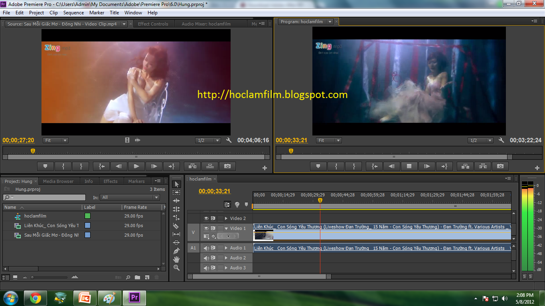Click the Export Frame camera icon in Source monitor

point(227,166)
